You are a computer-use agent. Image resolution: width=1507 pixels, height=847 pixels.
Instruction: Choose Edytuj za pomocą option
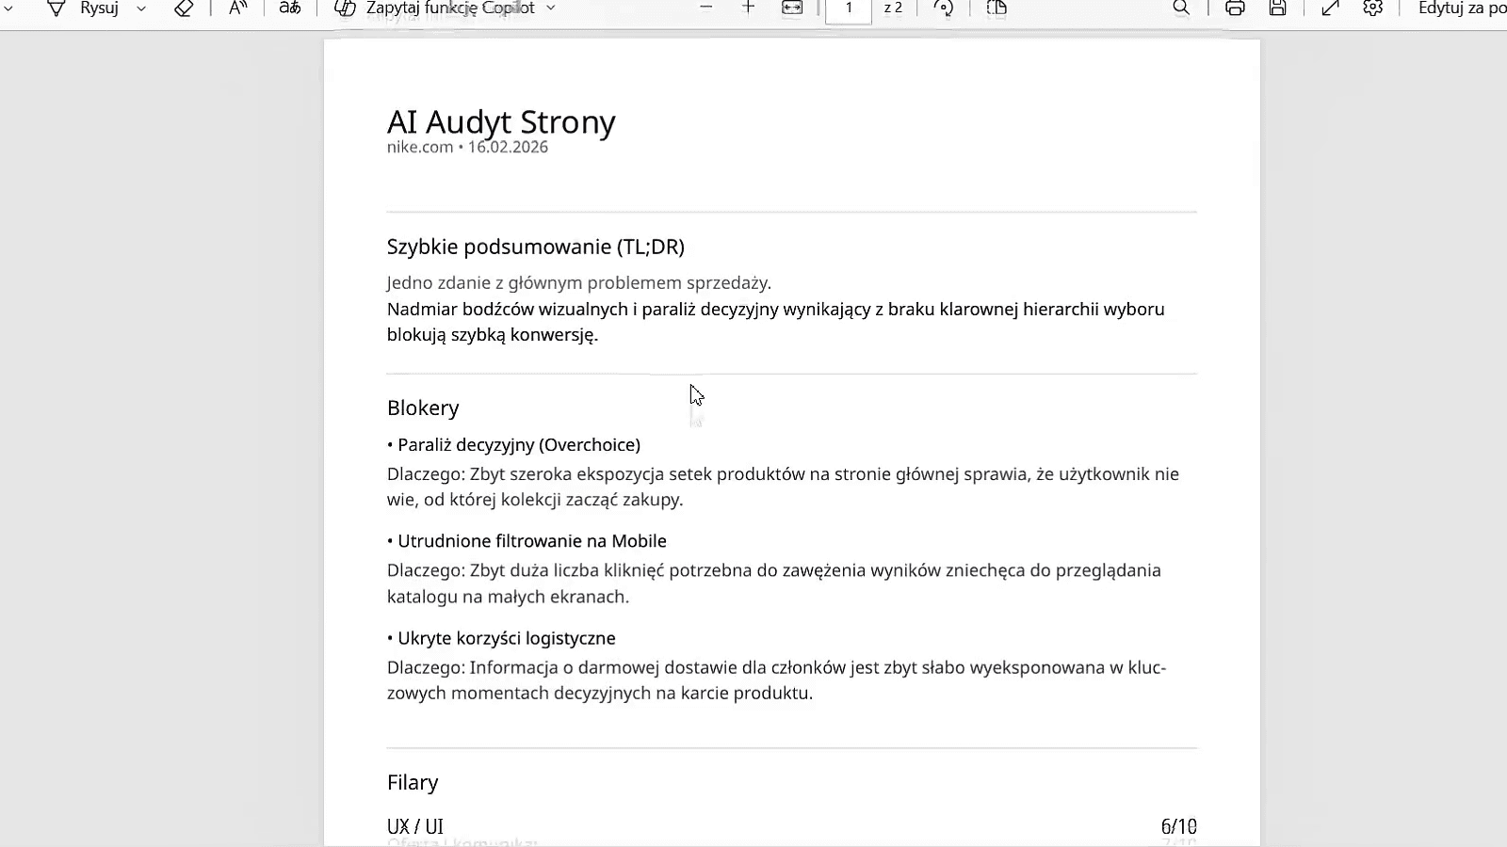tap(1458, 8)
